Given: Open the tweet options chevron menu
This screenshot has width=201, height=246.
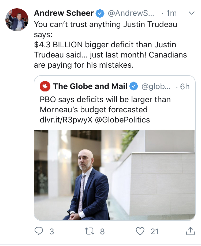Looking at the screenshot, I should pos(192,13).
